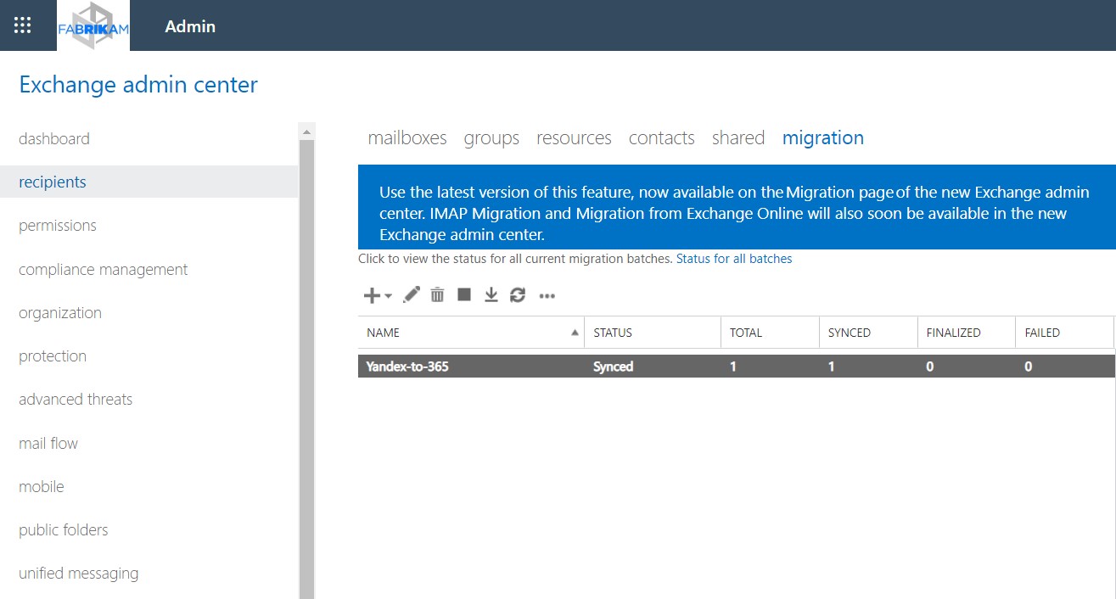Open the app launcher waffle icon
Viewport: 1116px width, 599px height.
[23, 25]
